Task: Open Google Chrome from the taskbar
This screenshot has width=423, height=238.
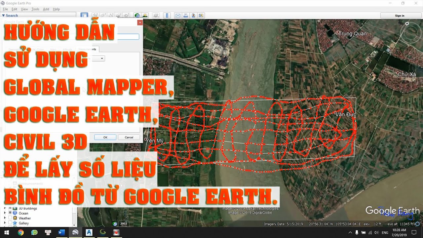Action: coord(20,232)
